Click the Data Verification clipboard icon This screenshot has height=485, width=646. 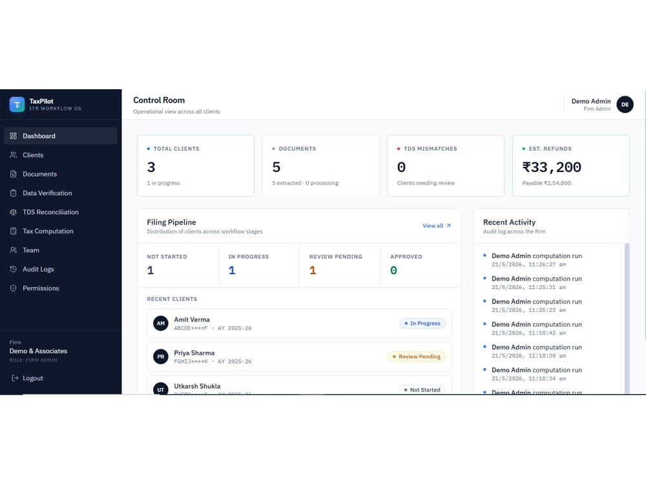[x=13, y=193]
